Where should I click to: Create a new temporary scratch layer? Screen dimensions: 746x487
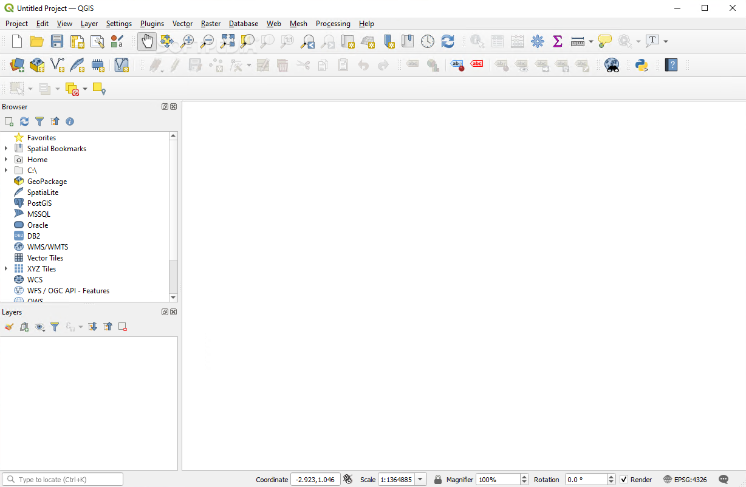pos(97,64)
